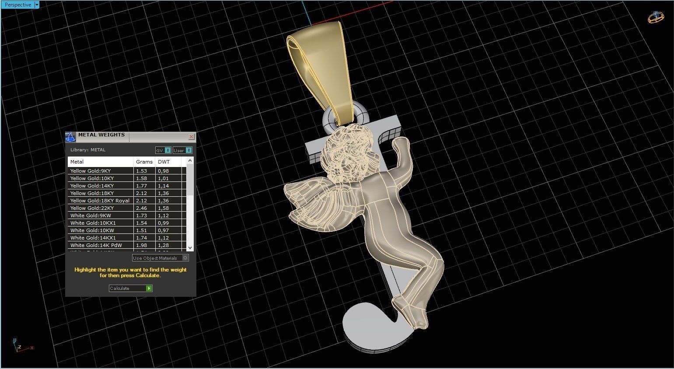674x369 pixels.
Task: Click the Metal Weights panel cone icon
Action: coord(70,137)
